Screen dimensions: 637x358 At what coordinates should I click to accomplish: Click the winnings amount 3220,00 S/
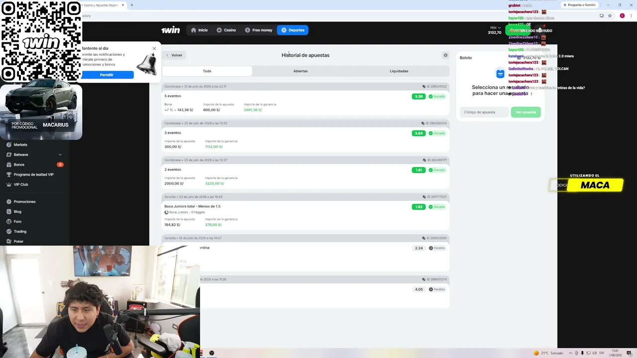[x=214, y=183]
